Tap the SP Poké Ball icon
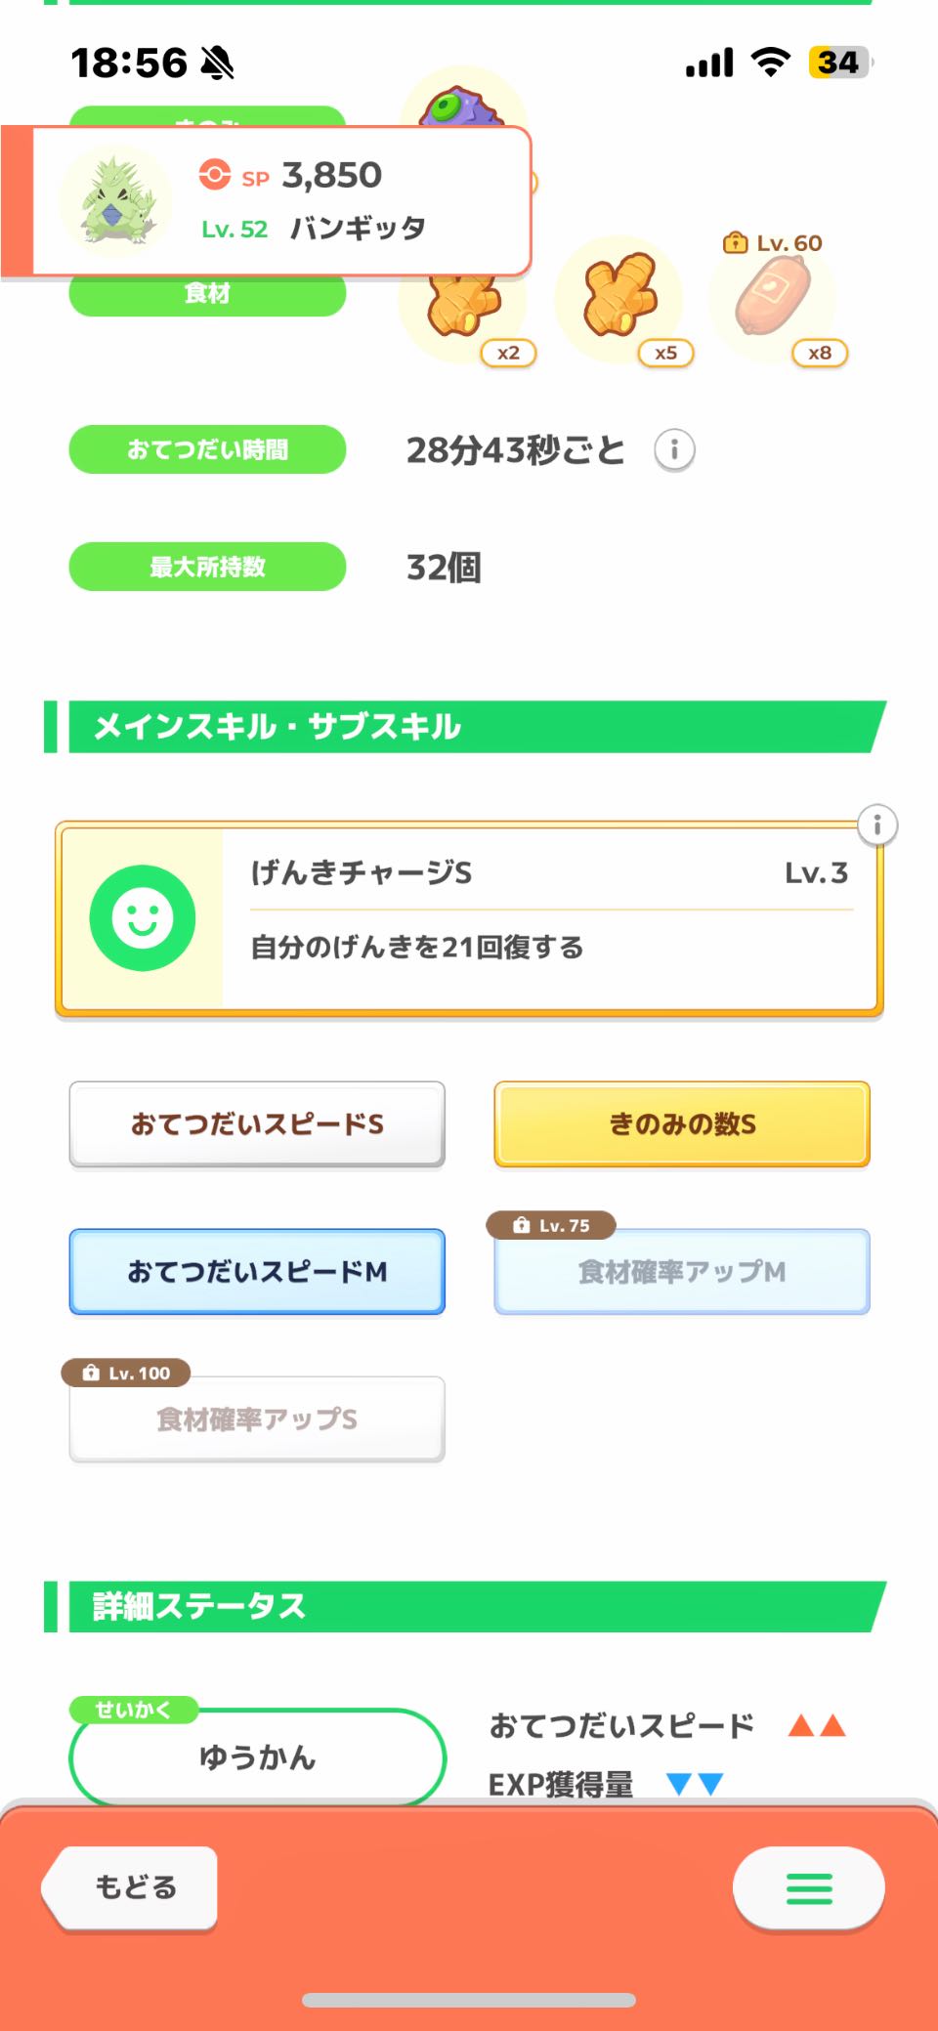Viewport: 938px width, 2031px height. [215, 176]
